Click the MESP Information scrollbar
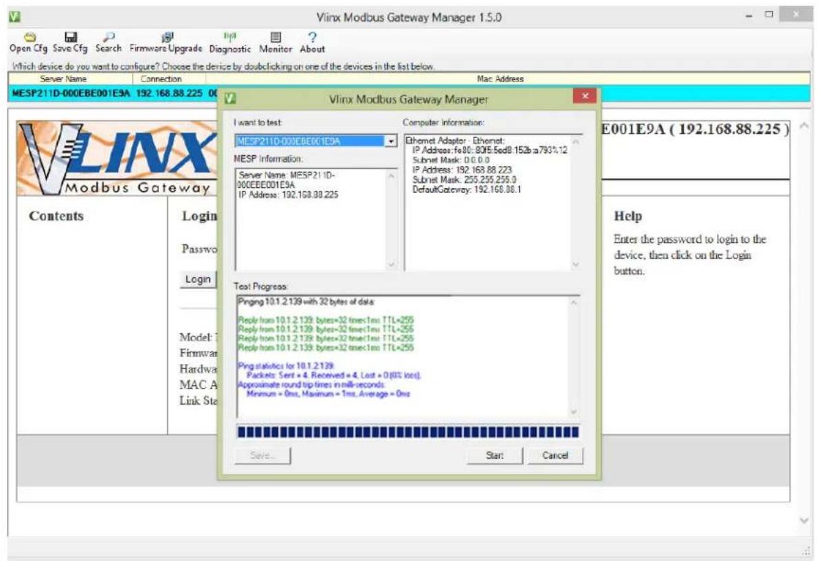This screenshot has width=818, height=561. pyautogui.click(x=391, y=220)
